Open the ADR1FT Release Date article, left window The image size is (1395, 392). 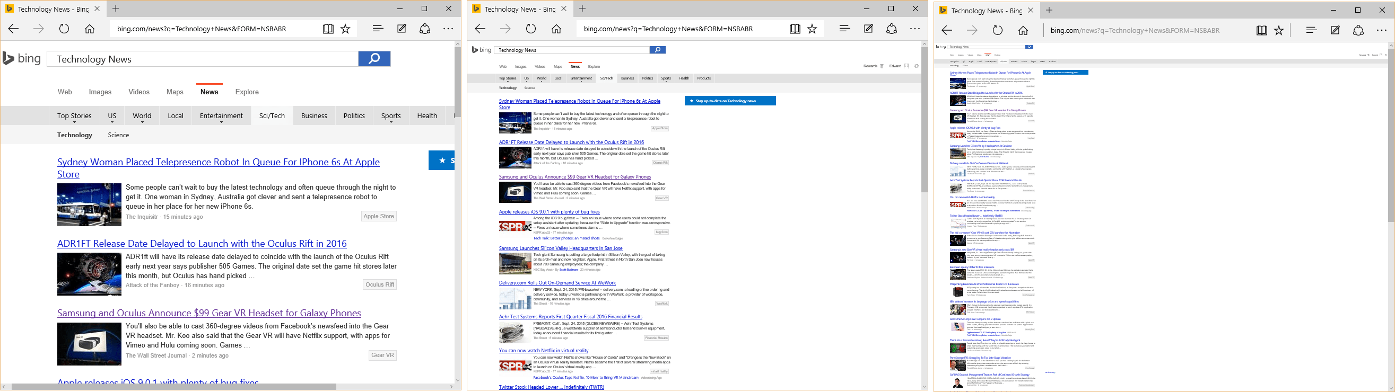tap(202, 244)
